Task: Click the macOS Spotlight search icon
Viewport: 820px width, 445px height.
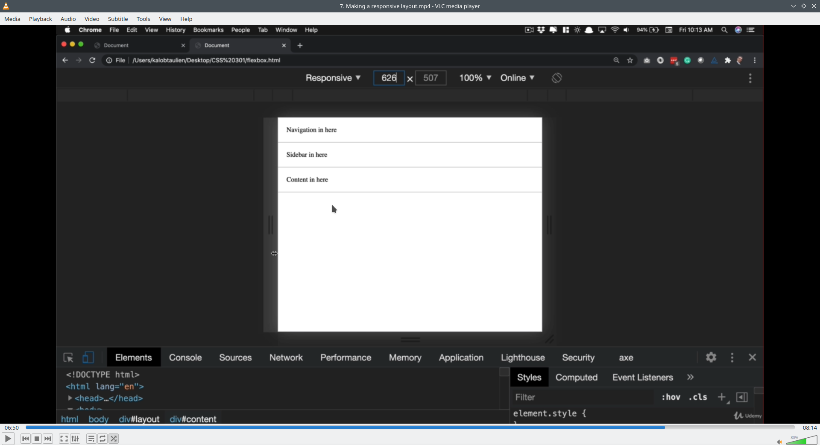Action: coord(724,30)
